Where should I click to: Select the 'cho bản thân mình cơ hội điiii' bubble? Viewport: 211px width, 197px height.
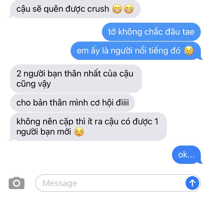coord(73,102)
